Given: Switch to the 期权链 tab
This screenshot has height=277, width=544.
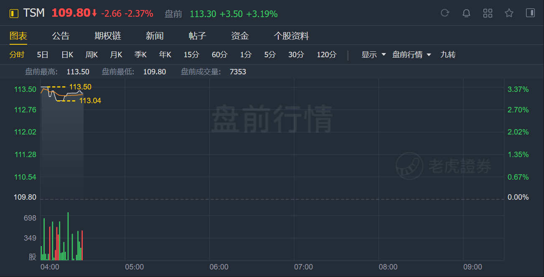Looking at the screenshot, I should click(107, 36).
